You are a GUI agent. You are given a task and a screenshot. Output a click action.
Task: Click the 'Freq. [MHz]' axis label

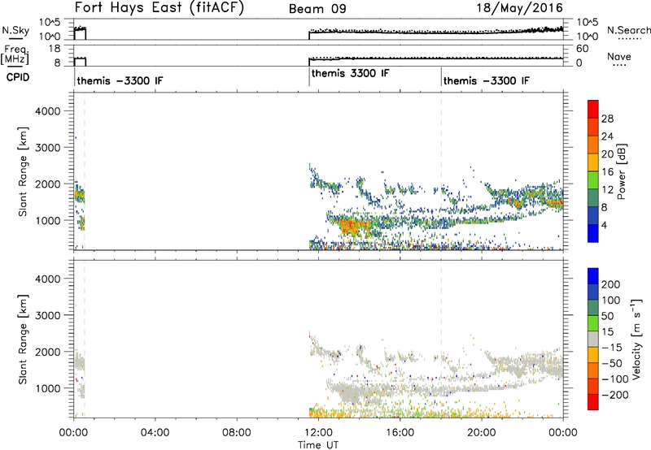coord(15,54)
